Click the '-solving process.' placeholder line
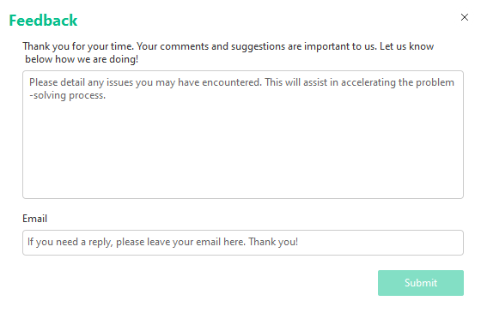Image resolution: width=481 pixels, height=313 pixels. (x=68, y=95)
